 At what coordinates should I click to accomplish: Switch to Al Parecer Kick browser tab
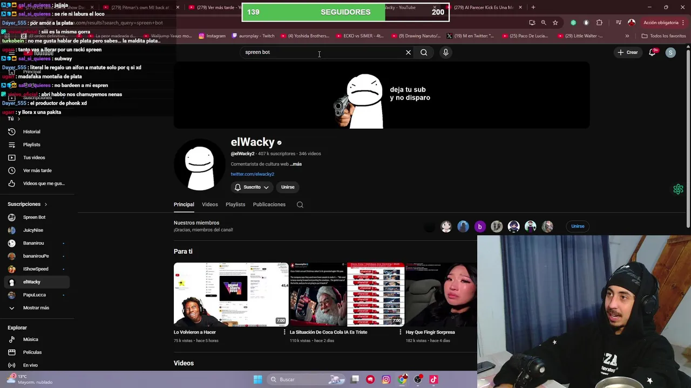(x=483, y=8)
